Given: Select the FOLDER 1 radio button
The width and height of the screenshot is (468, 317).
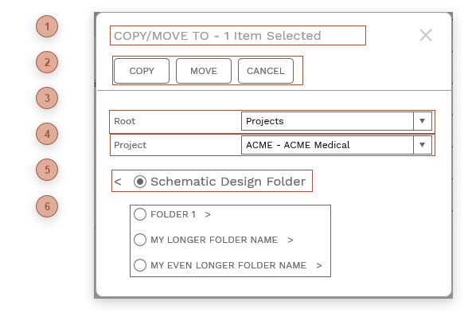Looking at the screenshot, I should coord(140,214).
